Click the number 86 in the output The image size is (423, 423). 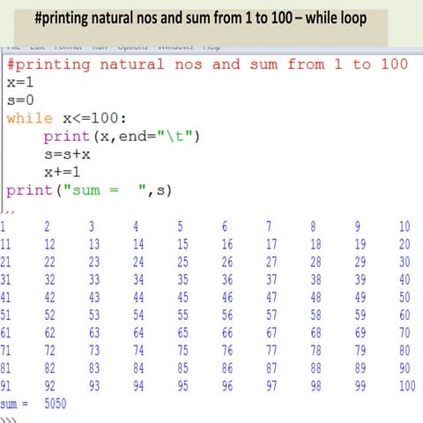pos(227,368)
